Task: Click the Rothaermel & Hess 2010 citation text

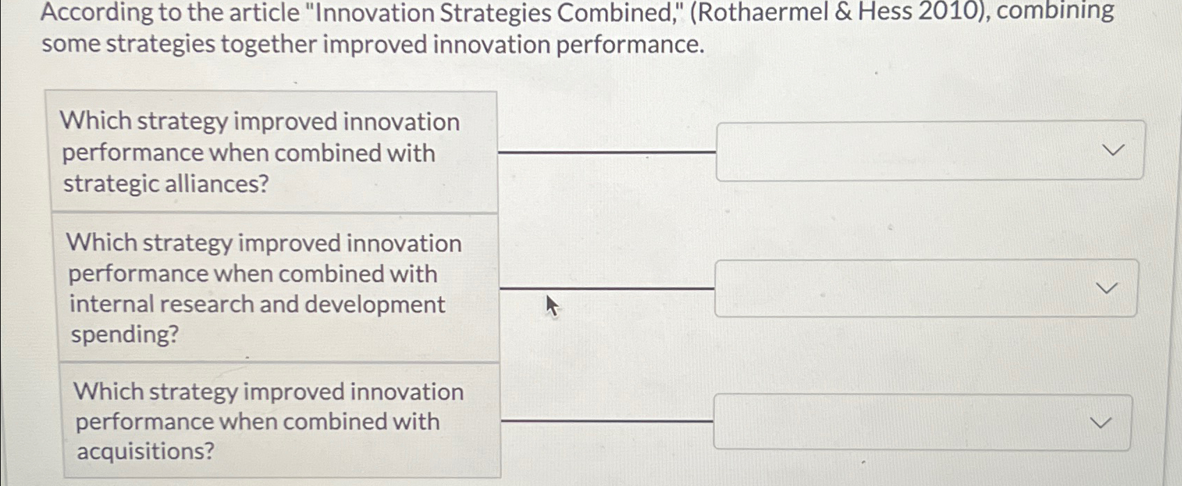Action: tap(828, 13)
